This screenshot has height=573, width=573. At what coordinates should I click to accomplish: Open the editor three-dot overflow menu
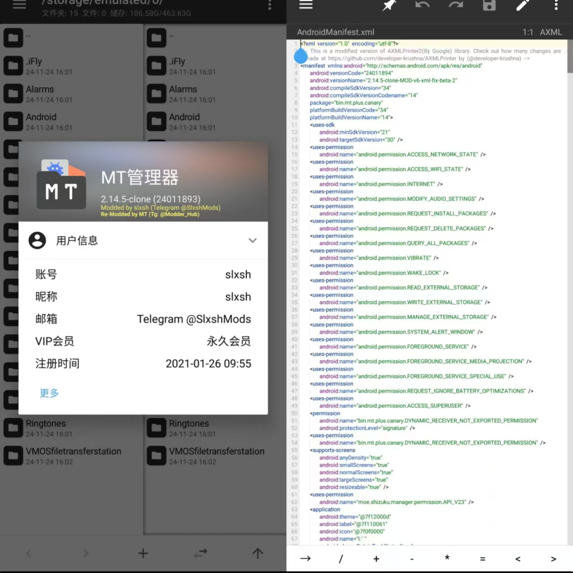coord(556,5)
